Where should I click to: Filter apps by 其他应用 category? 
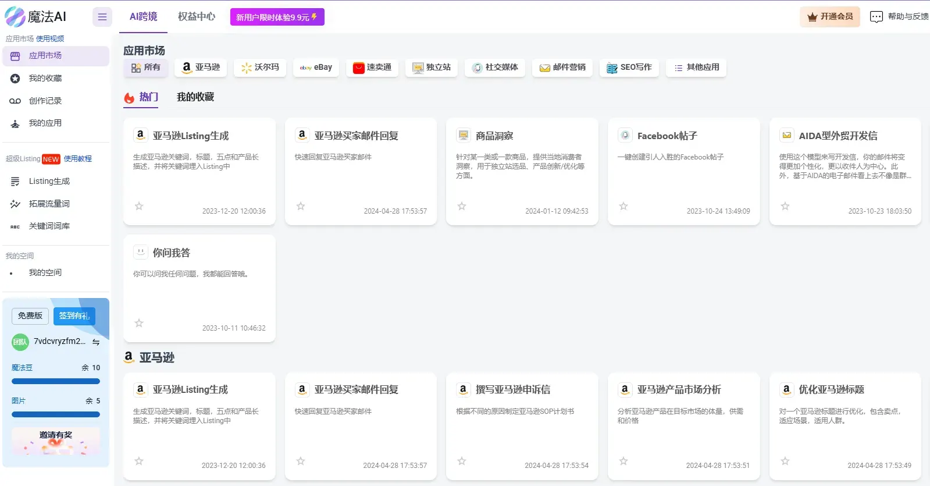point(696,68)
